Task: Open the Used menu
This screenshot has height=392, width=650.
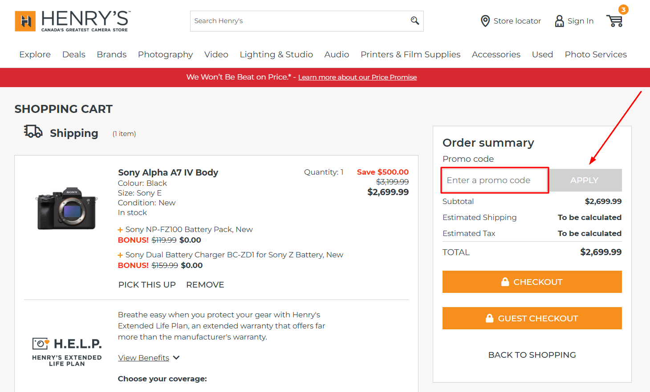Action: 542,54
